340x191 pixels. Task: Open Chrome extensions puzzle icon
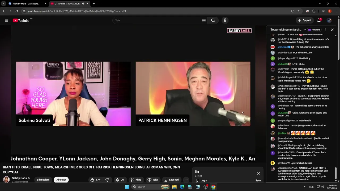(x=314, y=11)
